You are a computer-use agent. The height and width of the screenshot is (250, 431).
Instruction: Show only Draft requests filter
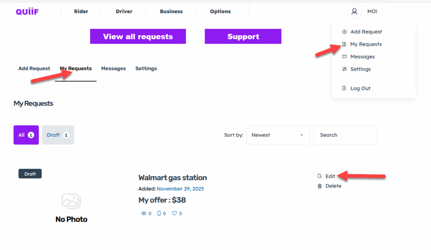click(58, 135)
